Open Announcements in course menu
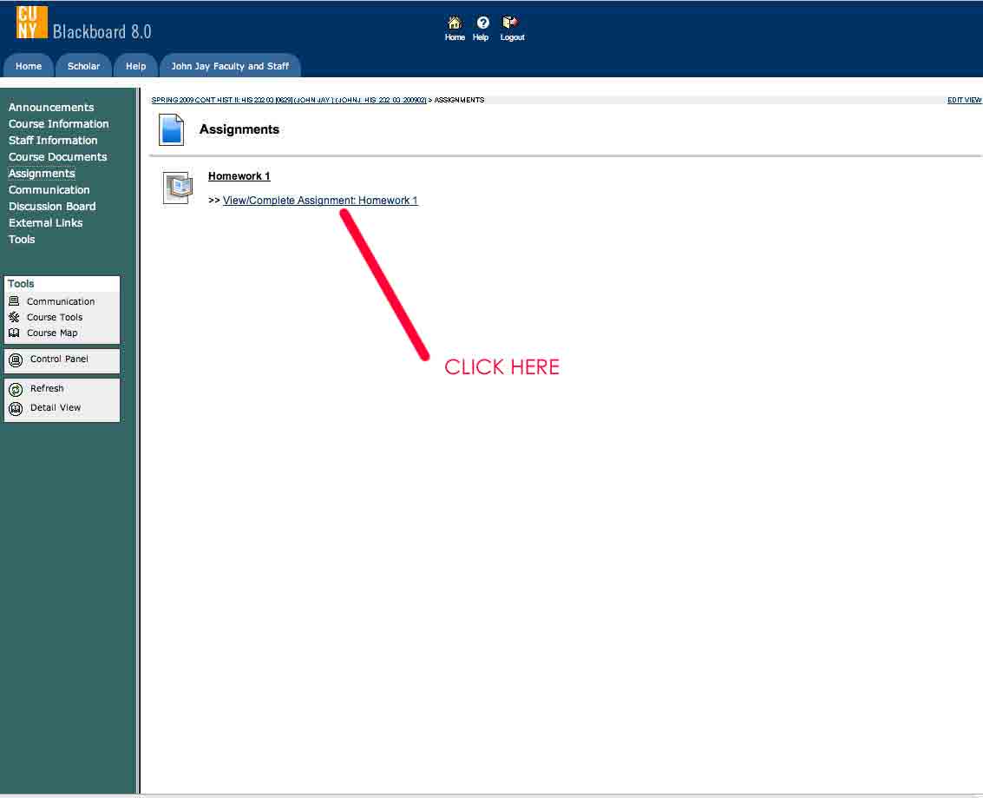This screenshot has height=798, width=983. point(51,108)
